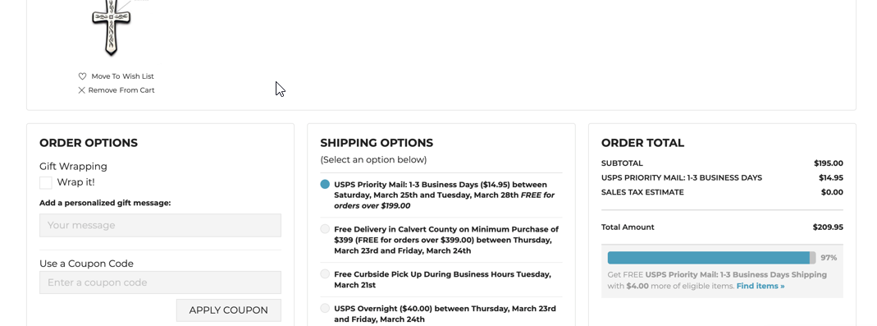
Task: Click the 97% progress percentage label
Action: (829, 258)
